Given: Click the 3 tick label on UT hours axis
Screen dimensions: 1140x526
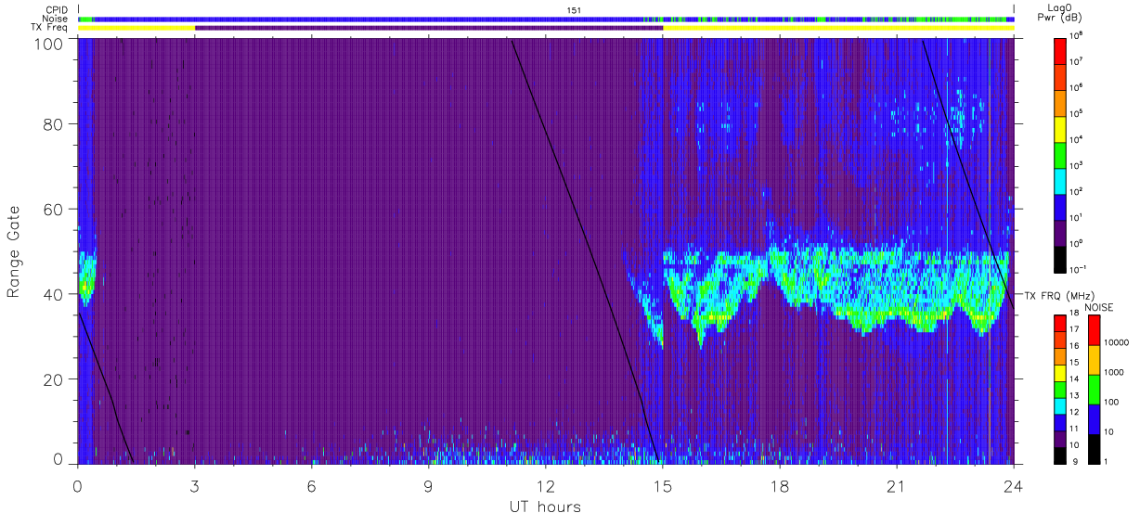Looking at the screenshot, I should [x=195, y=487].
